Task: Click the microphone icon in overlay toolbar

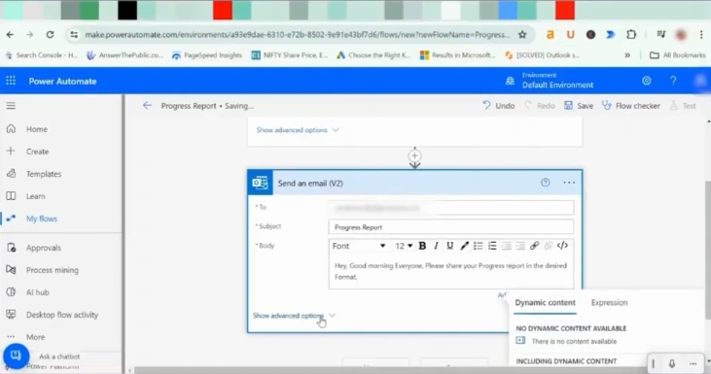Action: point(671,363)
